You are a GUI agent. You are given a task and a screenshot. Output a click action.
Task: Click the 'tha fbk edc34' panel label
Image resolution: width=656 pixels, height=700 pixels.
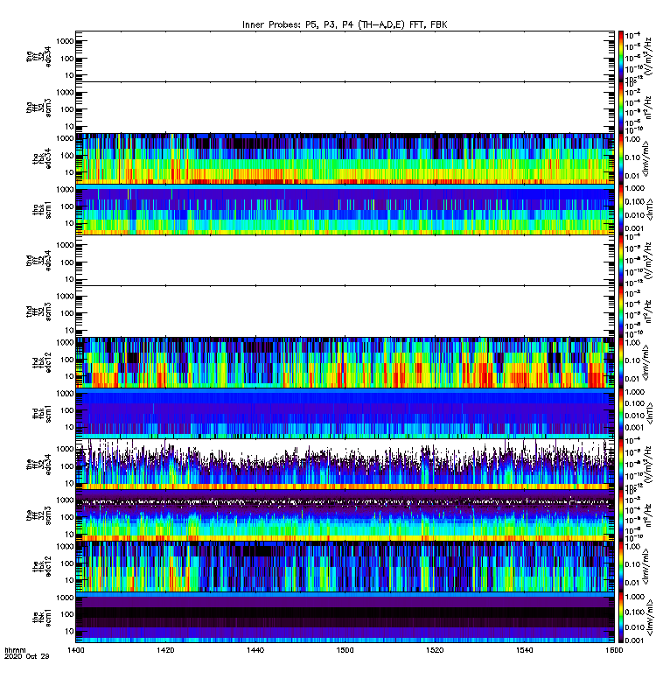pos(41,158)
